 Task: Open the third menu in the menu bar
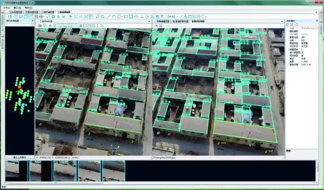coord(28,8)
